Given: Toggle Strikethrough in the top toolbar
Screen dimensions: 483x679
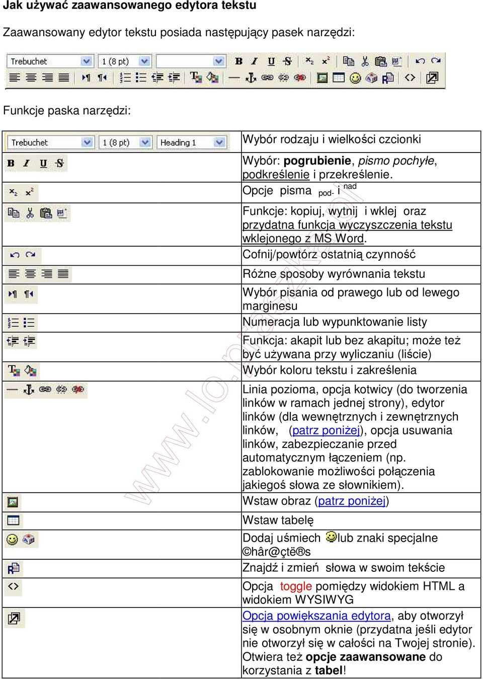Looking at the screenshot, I should click(287, 61).
